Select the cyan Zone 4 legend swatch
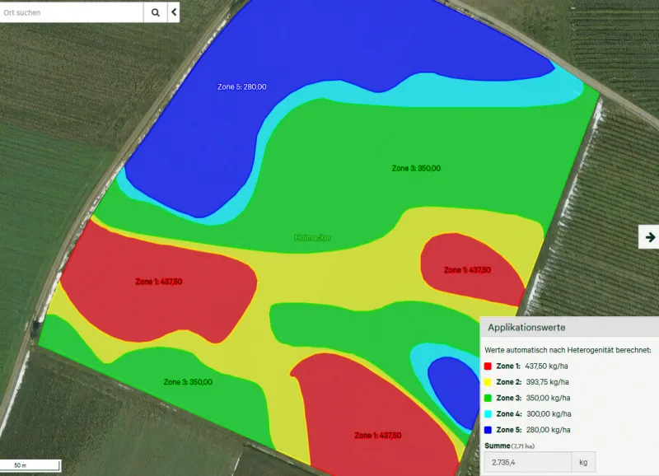Screen dimensions: 659x476 pos(488,413)
